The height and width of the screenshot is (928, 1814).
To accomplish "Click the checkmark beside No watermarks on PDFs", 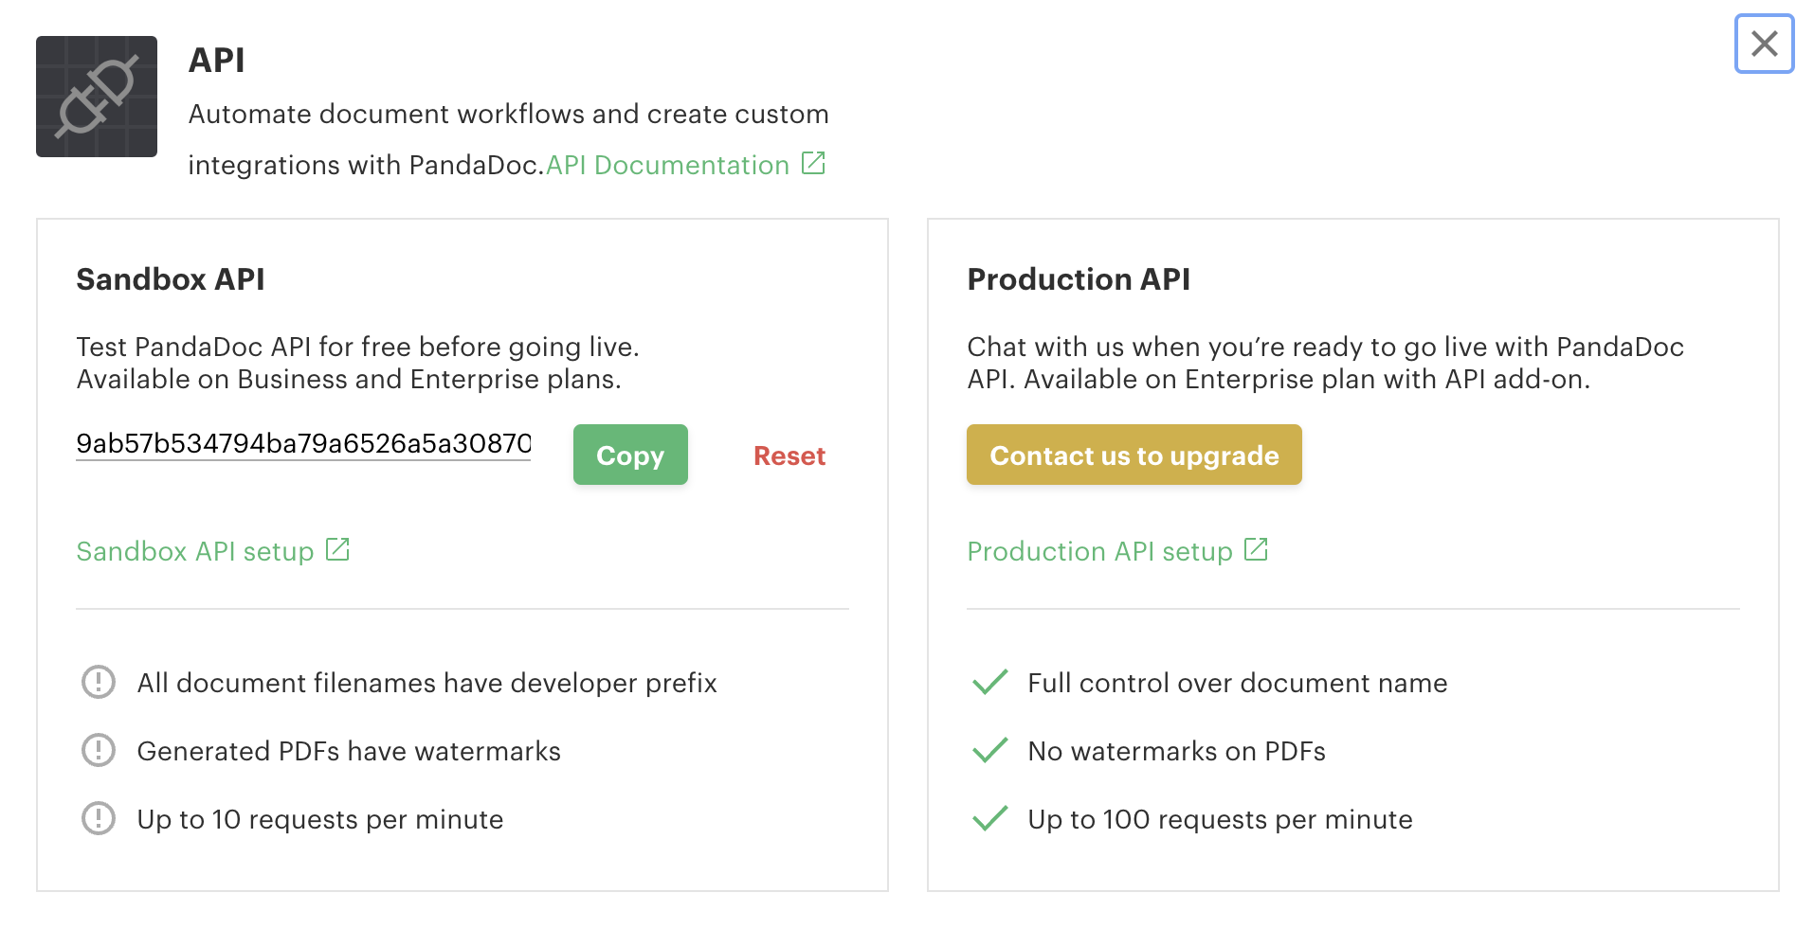I will click(989, 750).
